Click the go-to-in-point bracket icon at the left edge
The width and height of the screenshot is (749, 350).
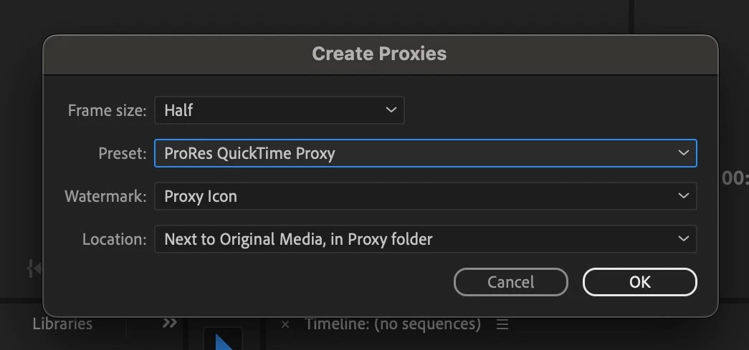34,269
